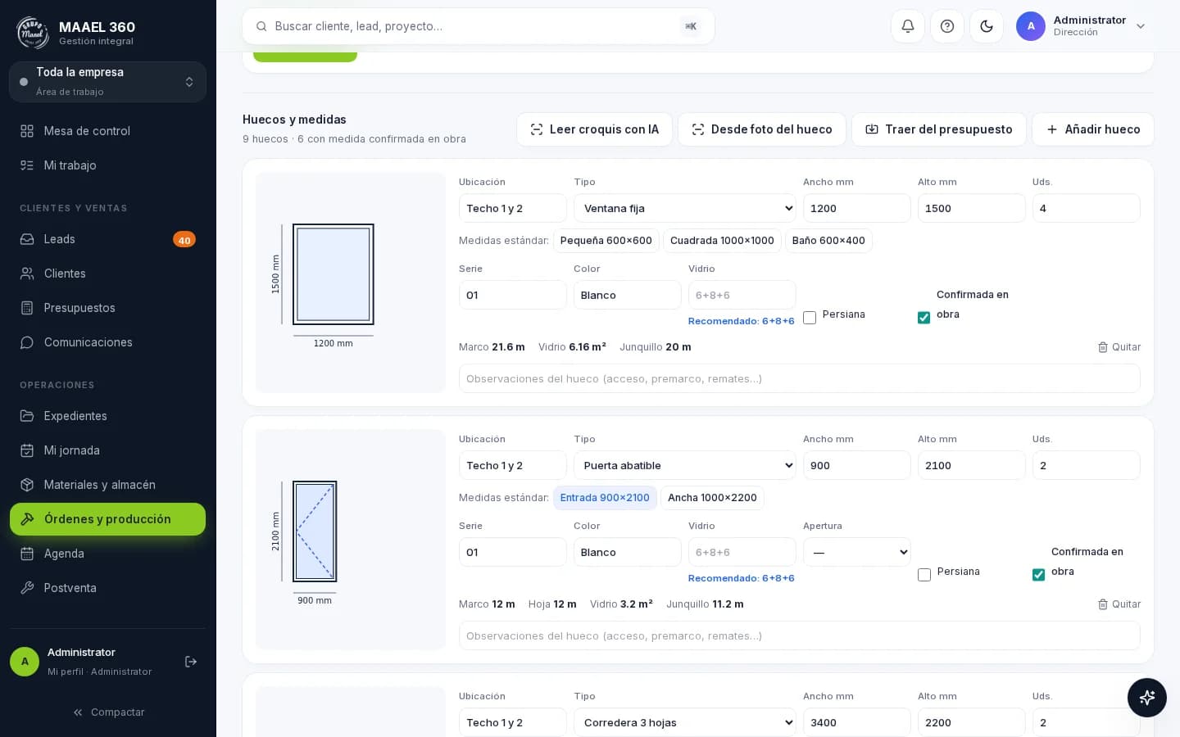The width and height of the screenshot is (1180, 737).
Task: Click the Expedientes folder icon
Action: pos(27,416)
